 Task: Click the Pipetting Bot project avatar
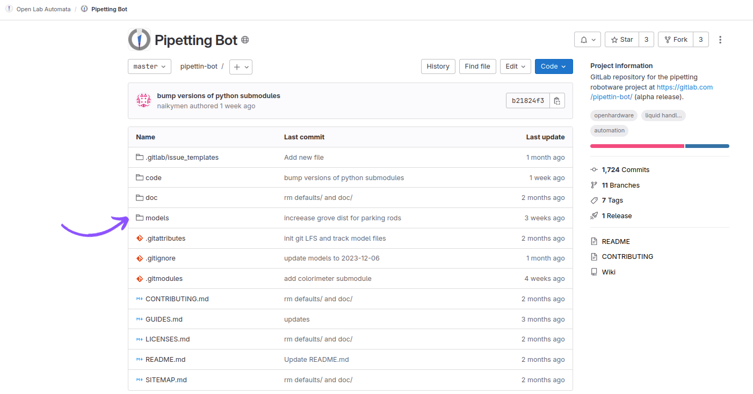tap(140, 40)
